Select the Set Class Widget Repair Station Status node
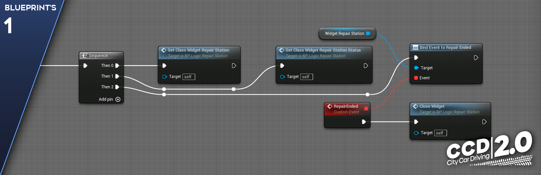This screenshot has width=541, height=175. click(x=323, y=50)
